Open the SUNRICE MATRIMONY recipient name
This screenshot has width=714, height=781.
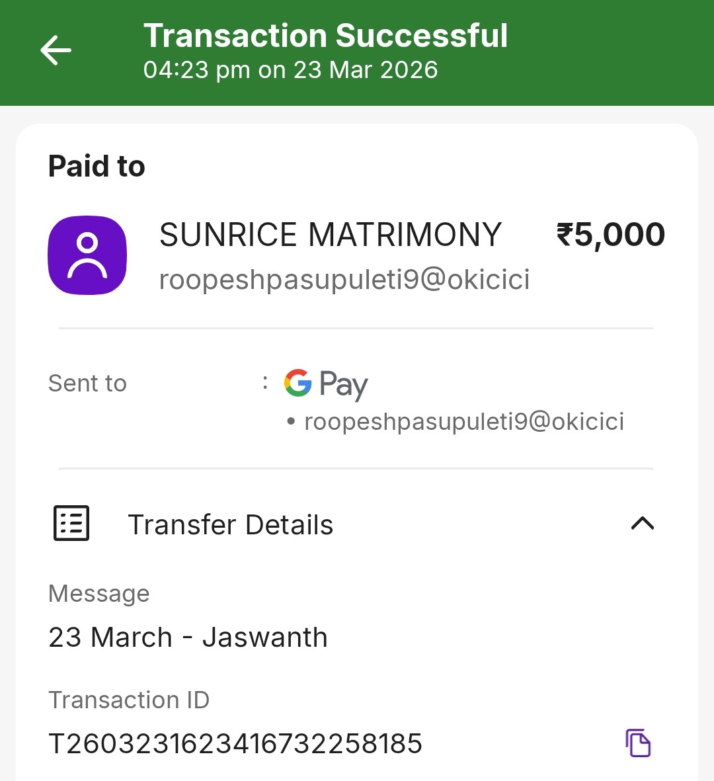click(x=331, y=235)
